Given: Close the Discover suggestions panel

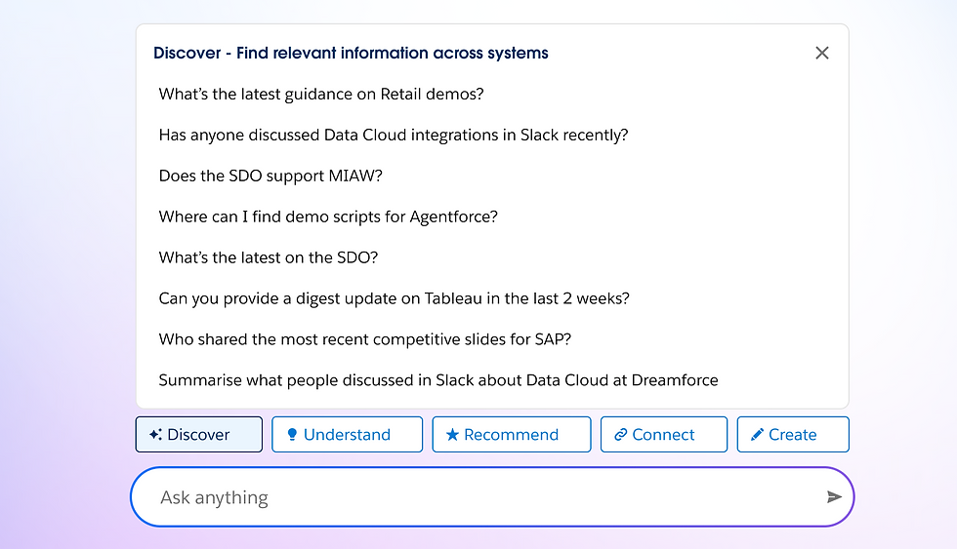Looking at the screenshot, I should (x=822, y=53).
